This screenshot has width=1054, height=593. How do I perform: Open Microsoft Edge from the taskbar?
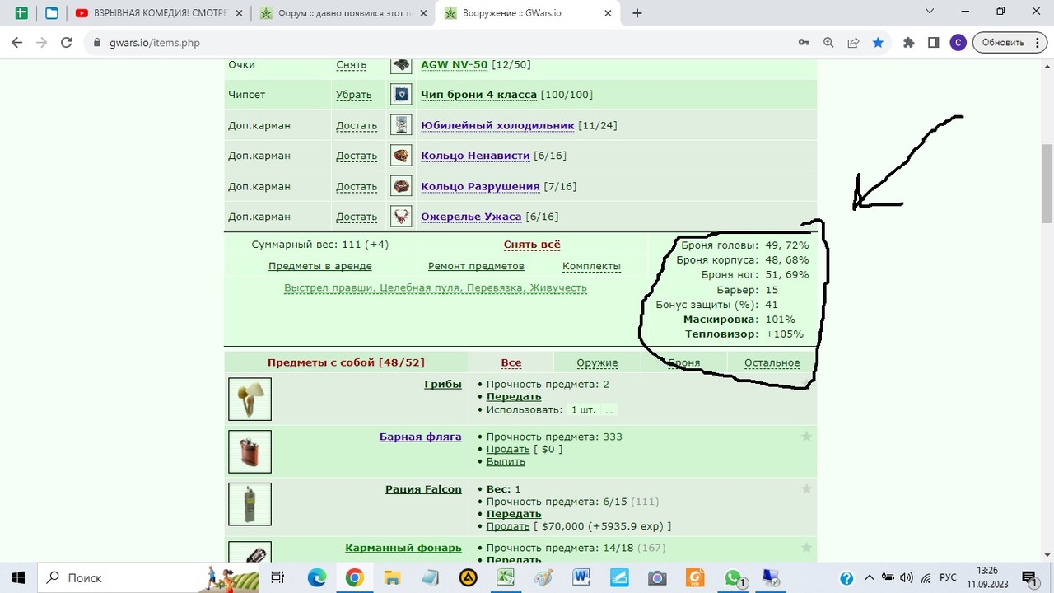(x=316, y=577)
